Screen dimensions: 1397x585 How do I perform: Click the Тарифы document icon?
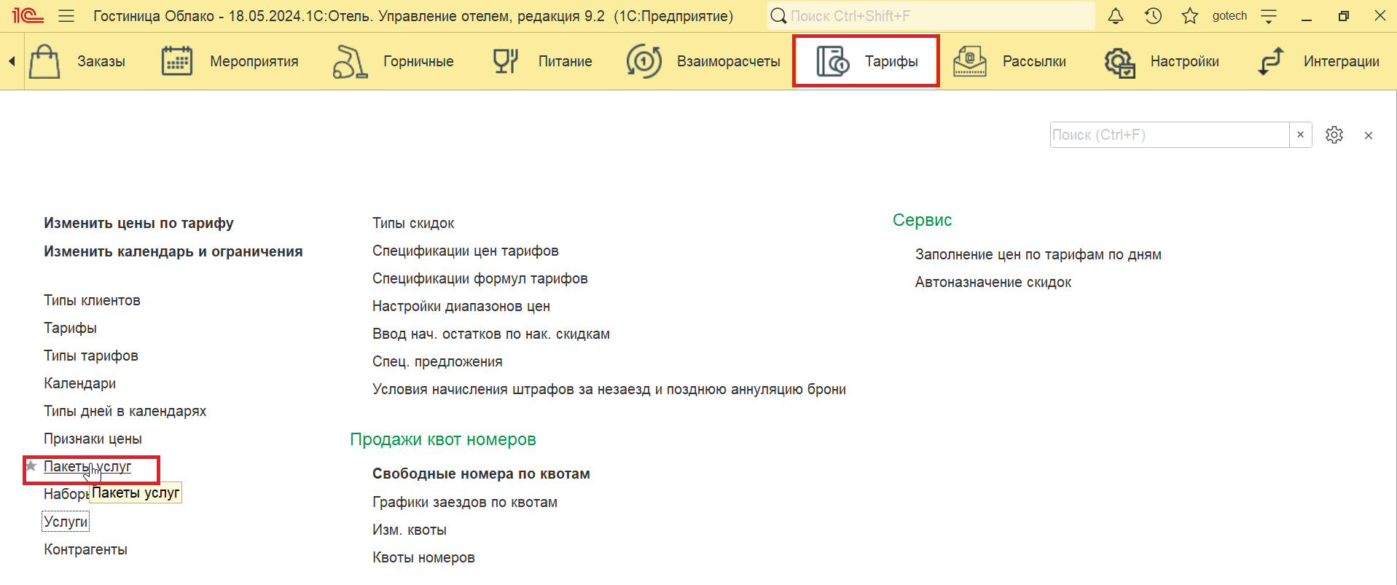tap(832, 61)
